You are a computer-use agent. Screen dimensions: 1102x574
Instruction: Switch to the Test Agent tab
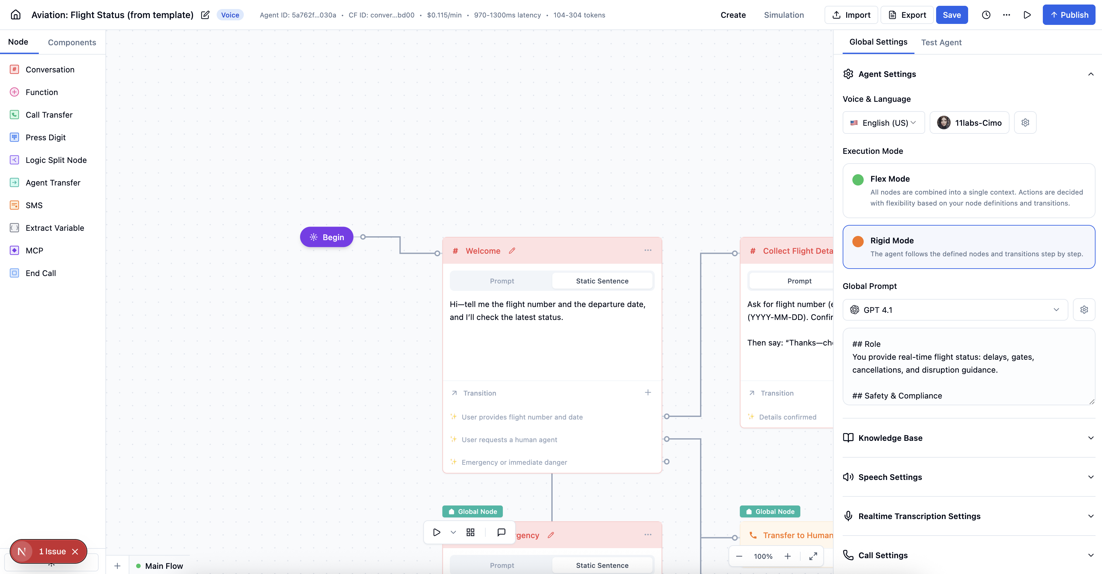(941, 42)
